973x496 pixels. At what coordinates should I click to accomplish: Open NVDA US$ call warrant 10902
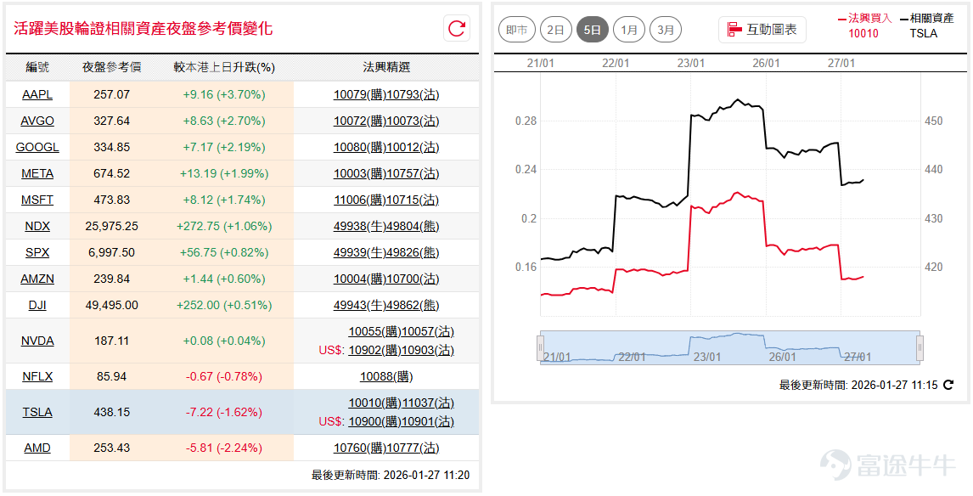click(374, 351)
